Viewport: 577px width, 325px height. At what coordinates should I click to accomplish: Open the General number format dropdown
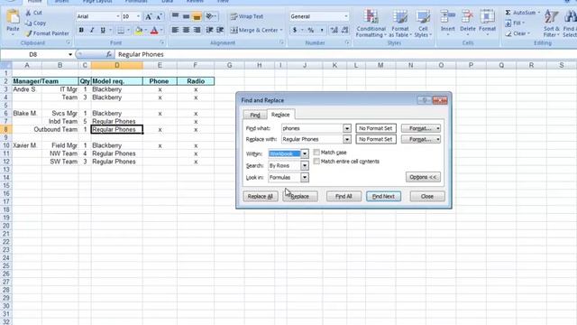346,16
